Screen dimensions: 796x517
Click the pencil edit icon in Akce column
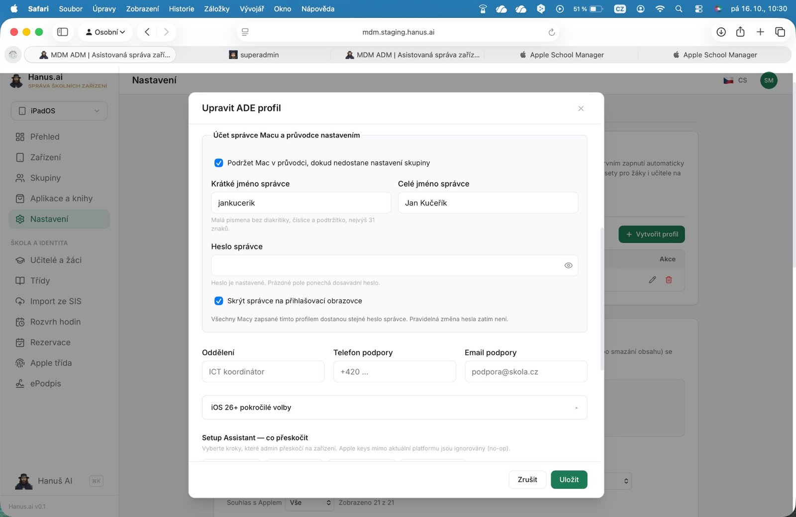(x=652, y=280)
